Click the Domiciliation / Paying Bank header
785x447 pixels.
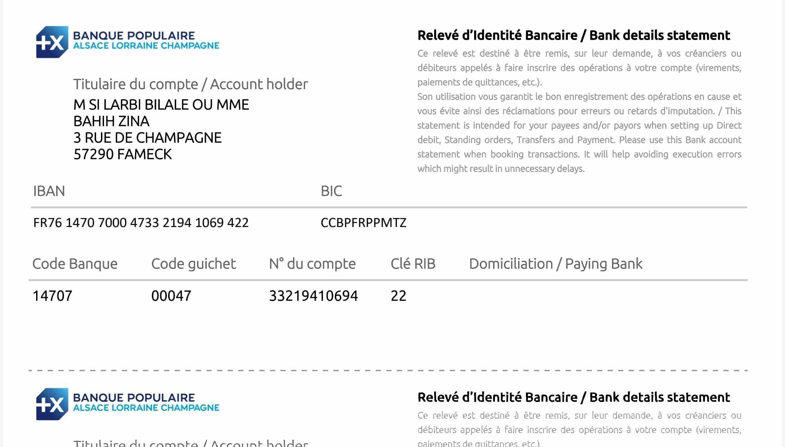click(555, 264)
